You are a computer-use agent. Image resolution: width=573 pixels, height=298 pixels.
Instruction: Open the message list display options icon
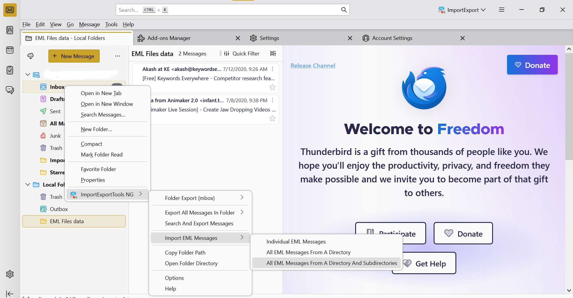(x=273, y=53)
